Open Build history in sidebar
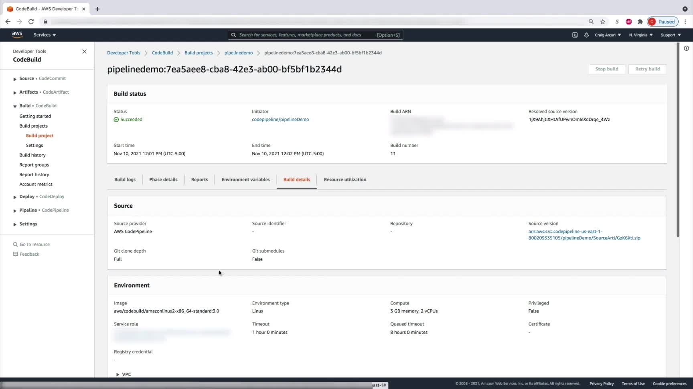This screenshot has height=389, width=693. tap(32, 155)
